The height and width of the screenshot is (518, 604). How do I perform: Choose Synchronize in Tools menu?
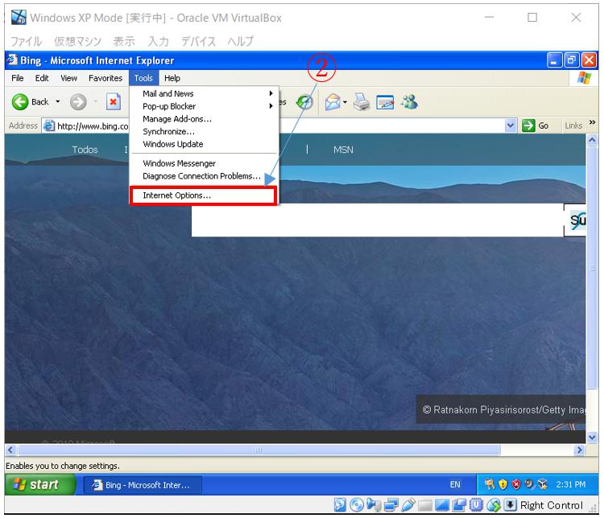pyautogui.click(x=203, y=132)
